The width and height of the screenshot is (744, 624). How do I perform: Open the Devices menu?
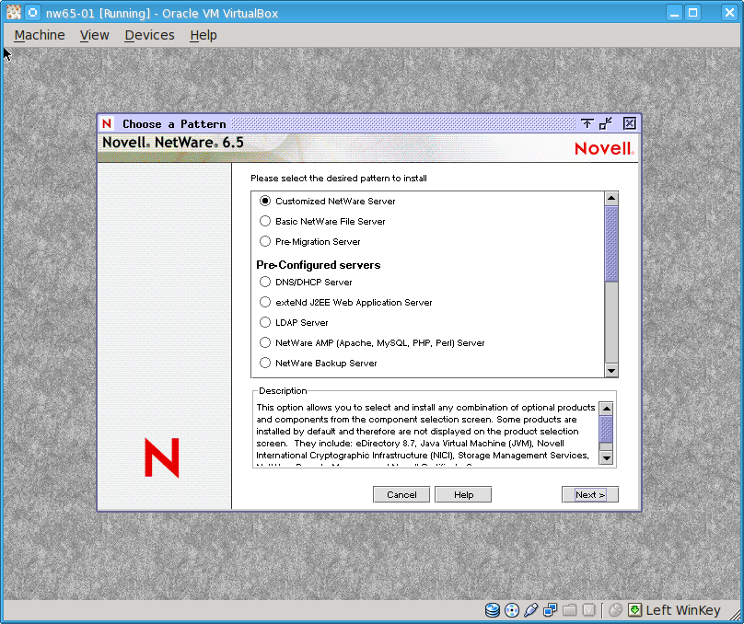[x=149, y=35]
